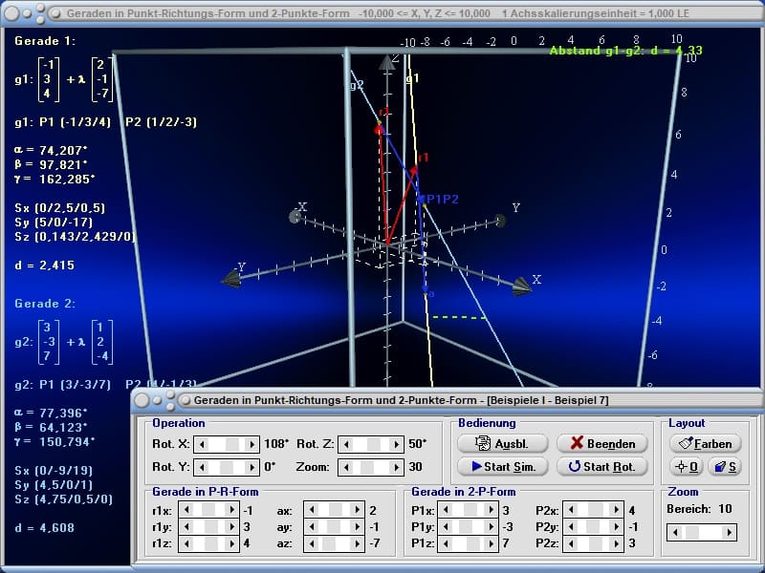Click the Gerade 2 heading
Viewport: 765px width, 573px height.
point(45,304)
